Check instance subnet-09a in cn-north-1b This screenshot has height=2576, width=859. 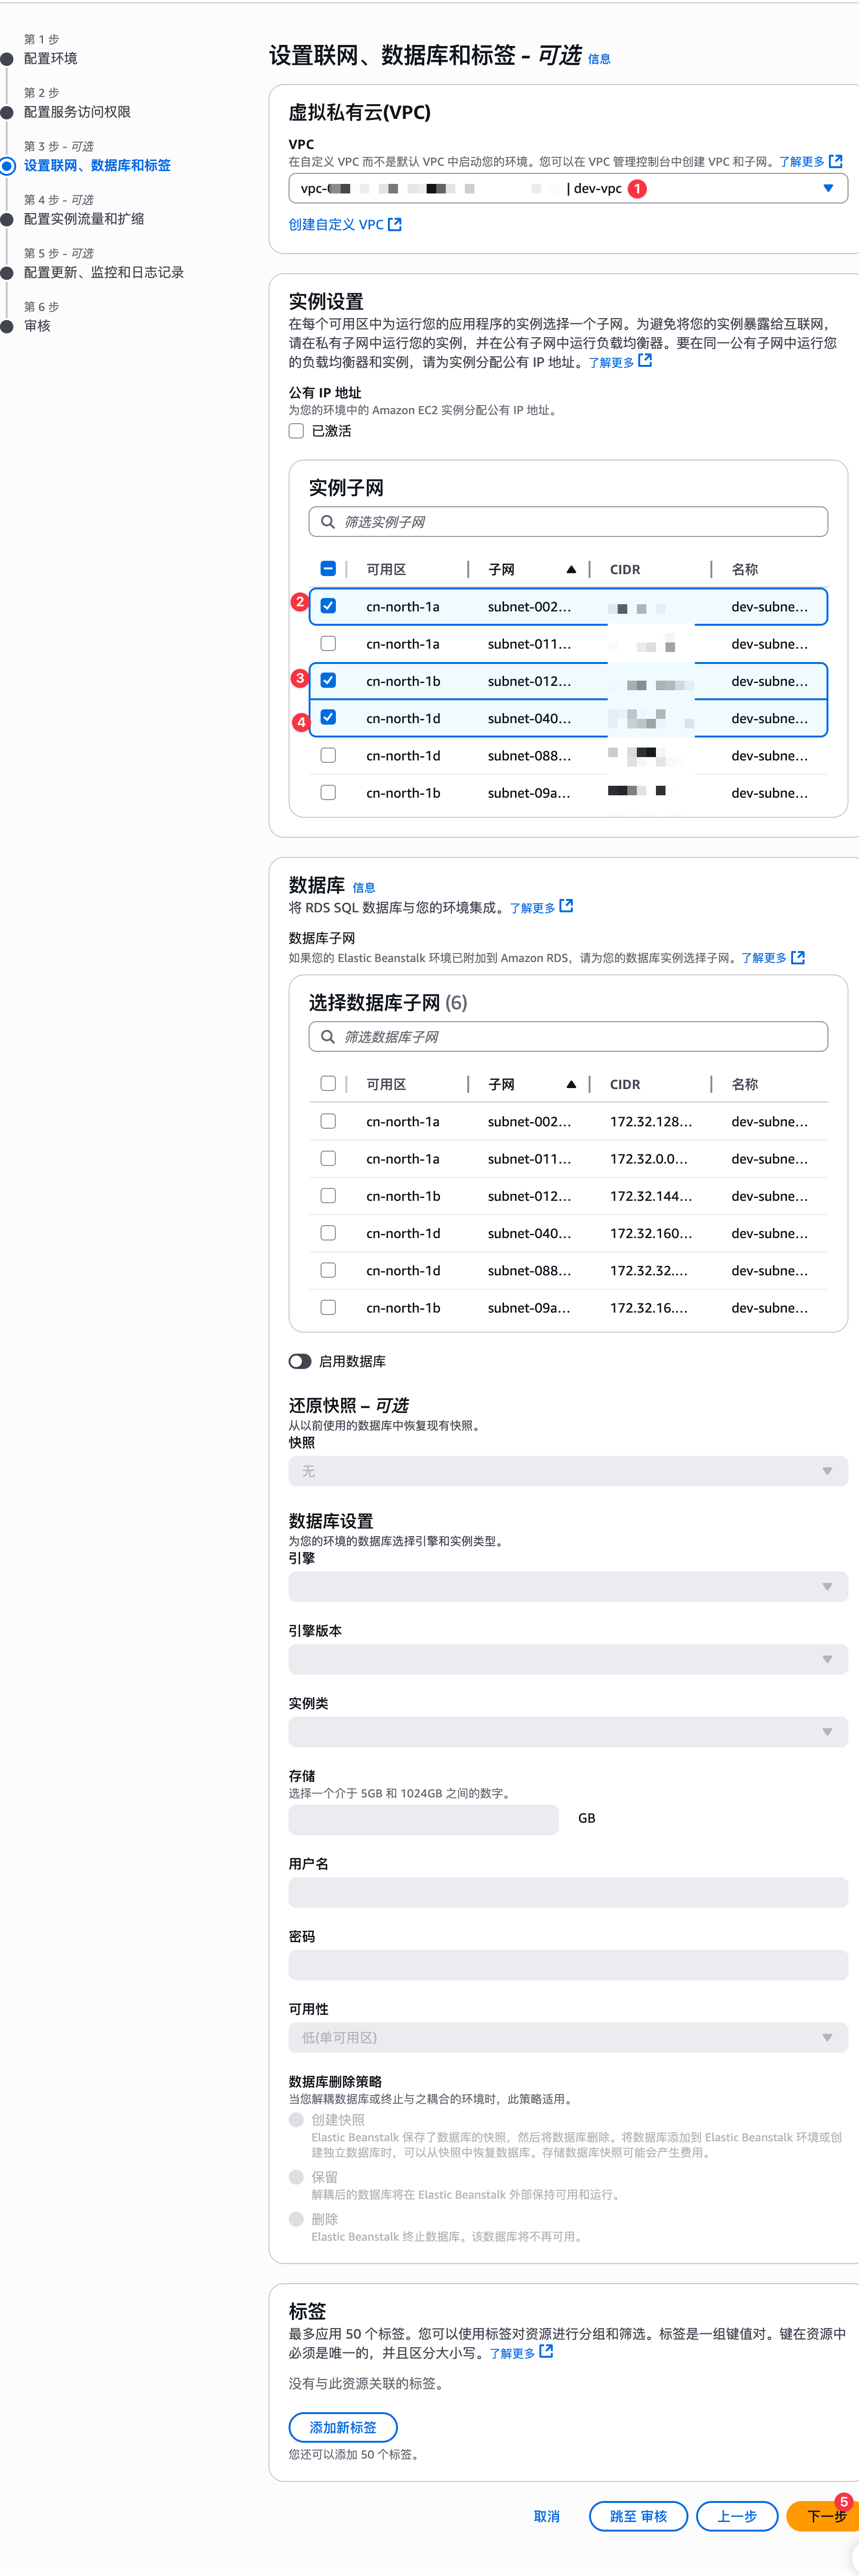click(x=328, y=793)
